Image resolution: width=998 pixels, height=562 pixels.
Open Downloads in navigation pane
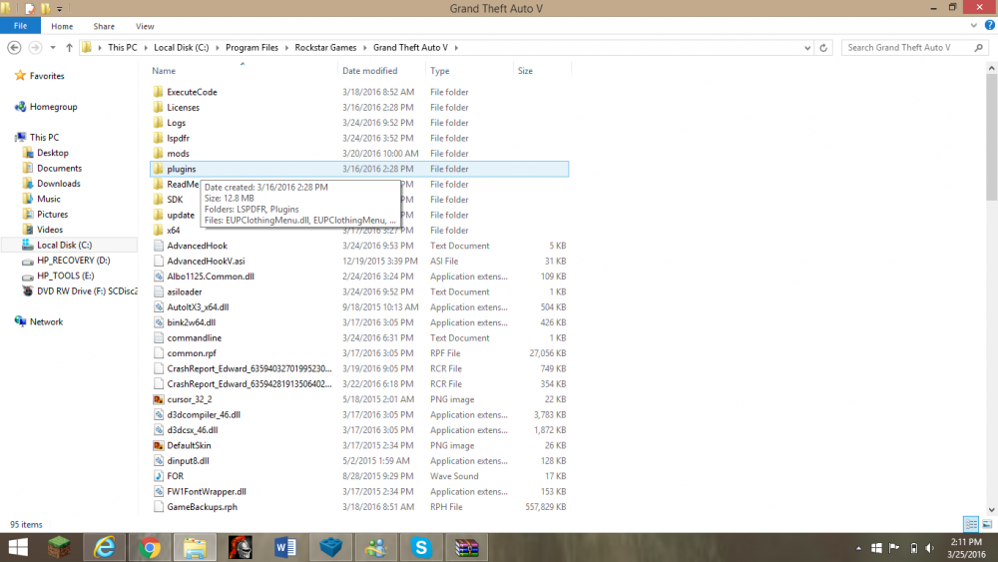[x=59, y=184]
